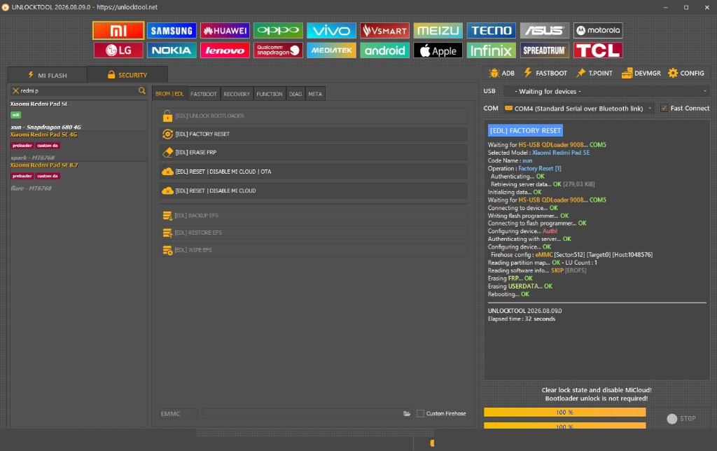Screen dimensions: 717x451
Task: Select the FUNCTION tab
Action: (x=270, y=94)
